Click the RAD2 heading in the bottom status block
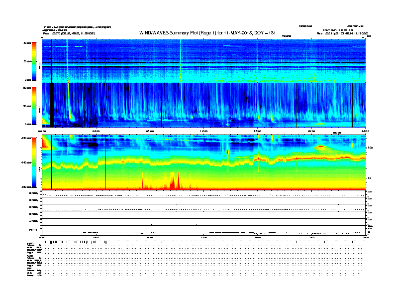 point(30,244)
